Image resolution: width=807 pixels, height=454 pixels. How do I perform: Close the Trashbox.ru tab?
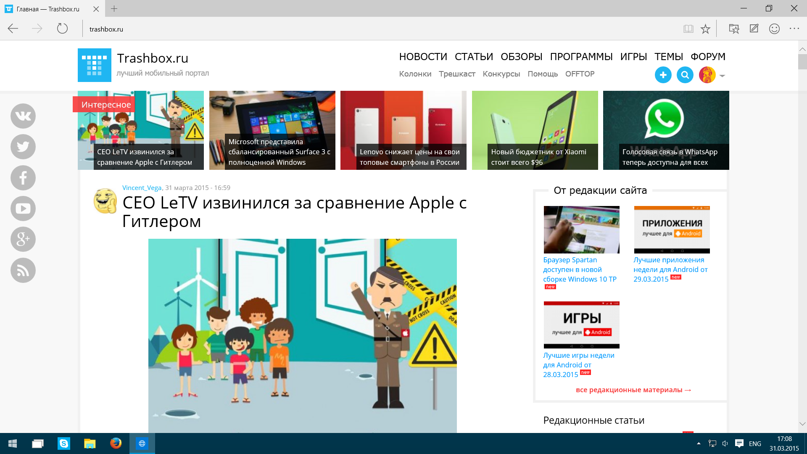coord(96,9)
